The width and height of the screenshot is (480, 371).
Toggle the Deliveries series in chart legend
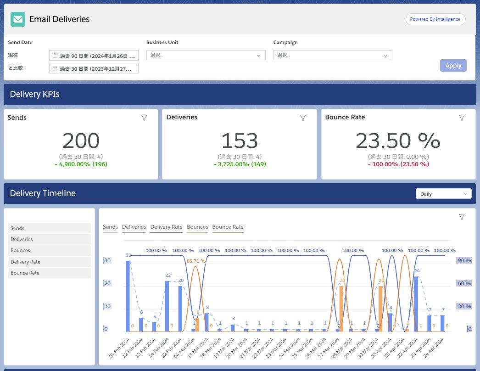(134, 227)
